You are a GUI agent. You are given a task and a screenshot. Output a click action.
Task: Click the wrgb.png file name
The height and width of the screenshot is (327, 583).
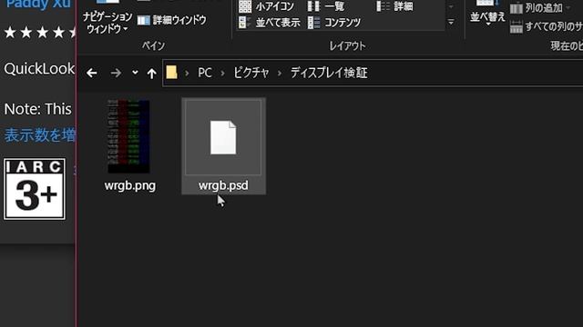[130, 185]
